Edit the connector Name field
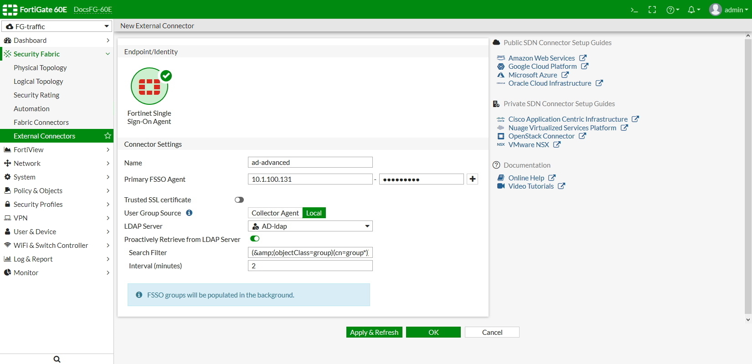This screenshot has height=364, width=752. pos(310,162)
